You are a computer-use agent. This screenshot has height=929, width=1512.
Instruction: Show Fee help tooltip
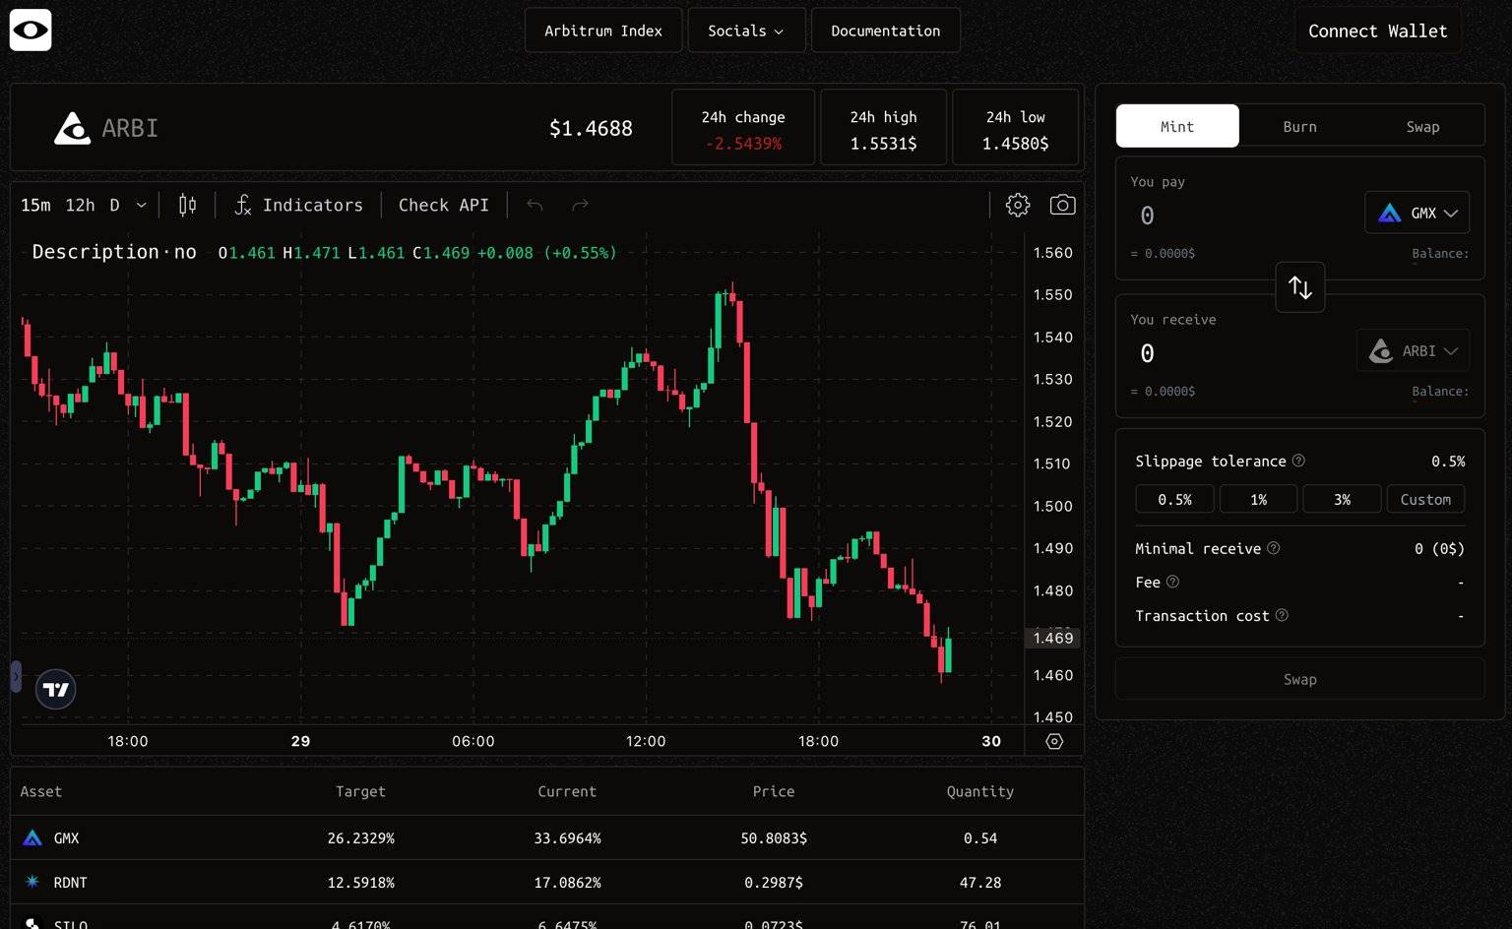point(1172,582)
